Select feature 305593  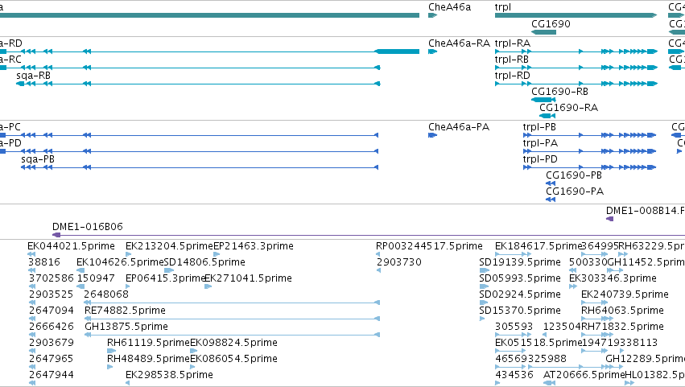coord(514,327)
